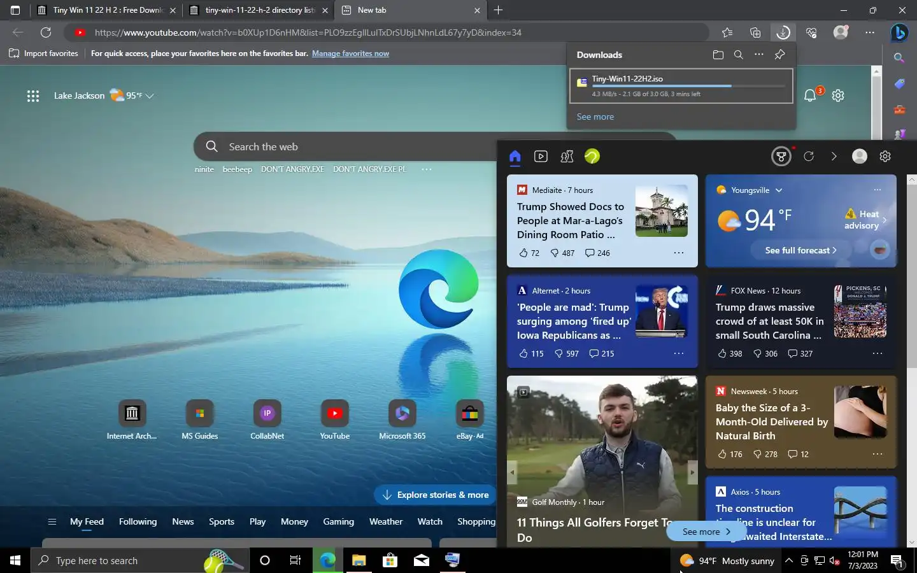Open widgets Watch video icon
The width and height of the screenshot is (917, 573).
pos(541,157)
